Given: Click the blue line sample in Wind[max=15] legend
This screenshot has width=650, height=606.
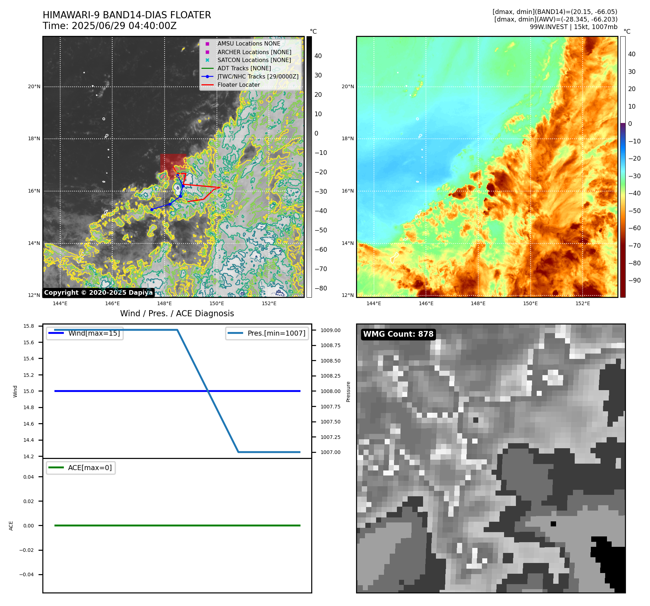Looking at the screenshot, I should click(x=56, y=333).
